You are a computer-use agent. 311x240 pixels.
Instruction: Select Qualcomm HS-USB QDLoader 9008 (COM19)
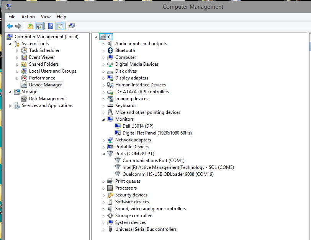pos(168,174)
